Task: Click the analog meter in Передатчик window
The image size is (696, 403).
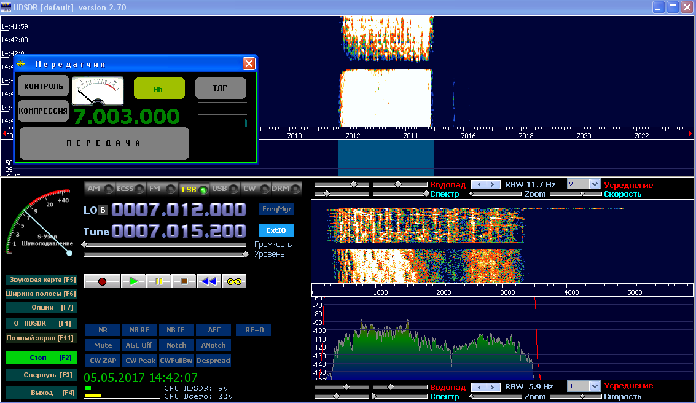Action: (98, 90)
